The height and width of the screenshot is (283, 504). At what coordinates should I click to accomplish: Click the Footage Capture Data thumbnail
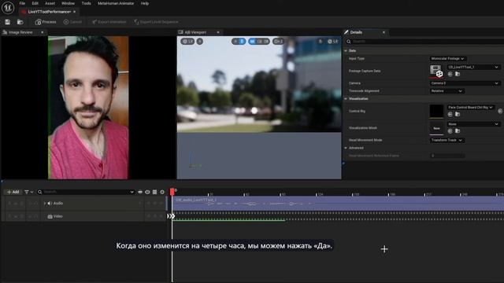point(436,71)
